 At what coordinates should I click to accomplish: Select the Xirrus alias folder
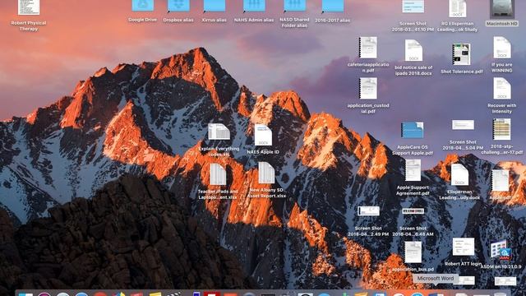click(x=214, y=6)
